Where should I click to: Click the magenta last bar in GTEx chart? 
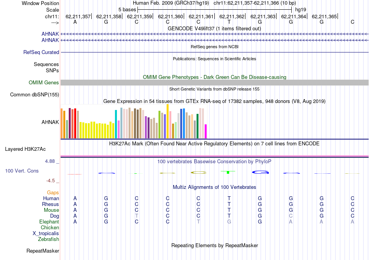pyautogui.click(x=206, y=131)
